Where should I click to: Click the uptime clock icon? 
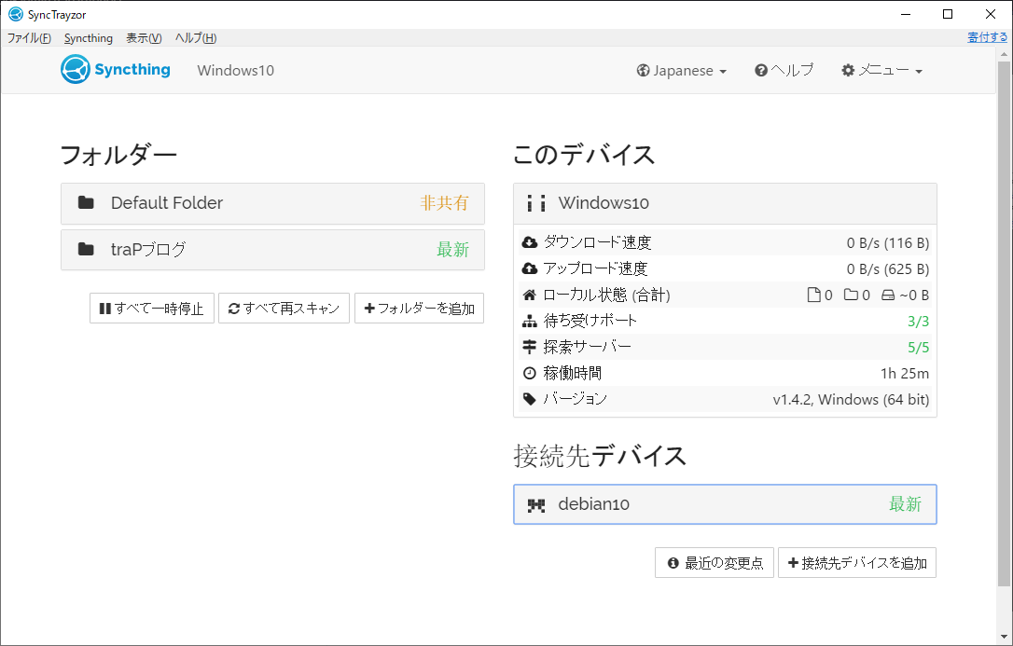[x=529, y=373]
